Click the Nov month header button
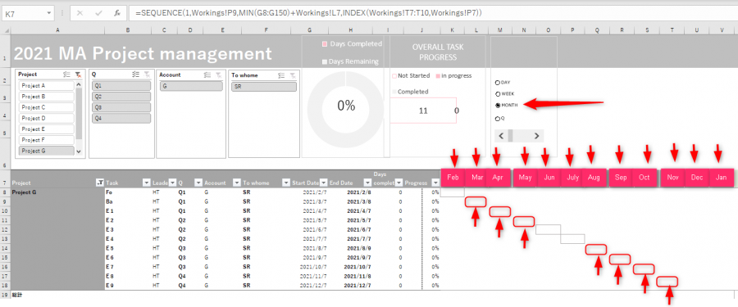This screenshot has width=738, height=307. pos(672,178)
